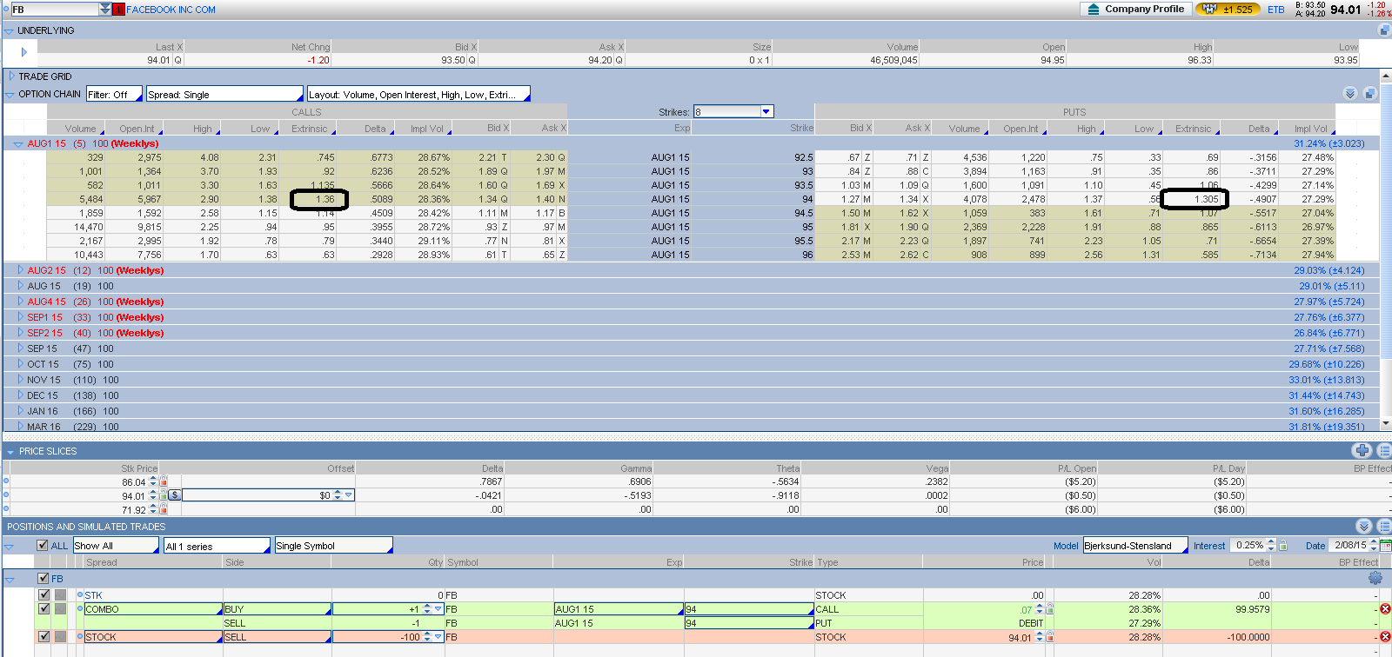Click the double-chevron icon in Option Chain header
The height and width of the screenshot is (657, 1392).
tap(1349, 94)
